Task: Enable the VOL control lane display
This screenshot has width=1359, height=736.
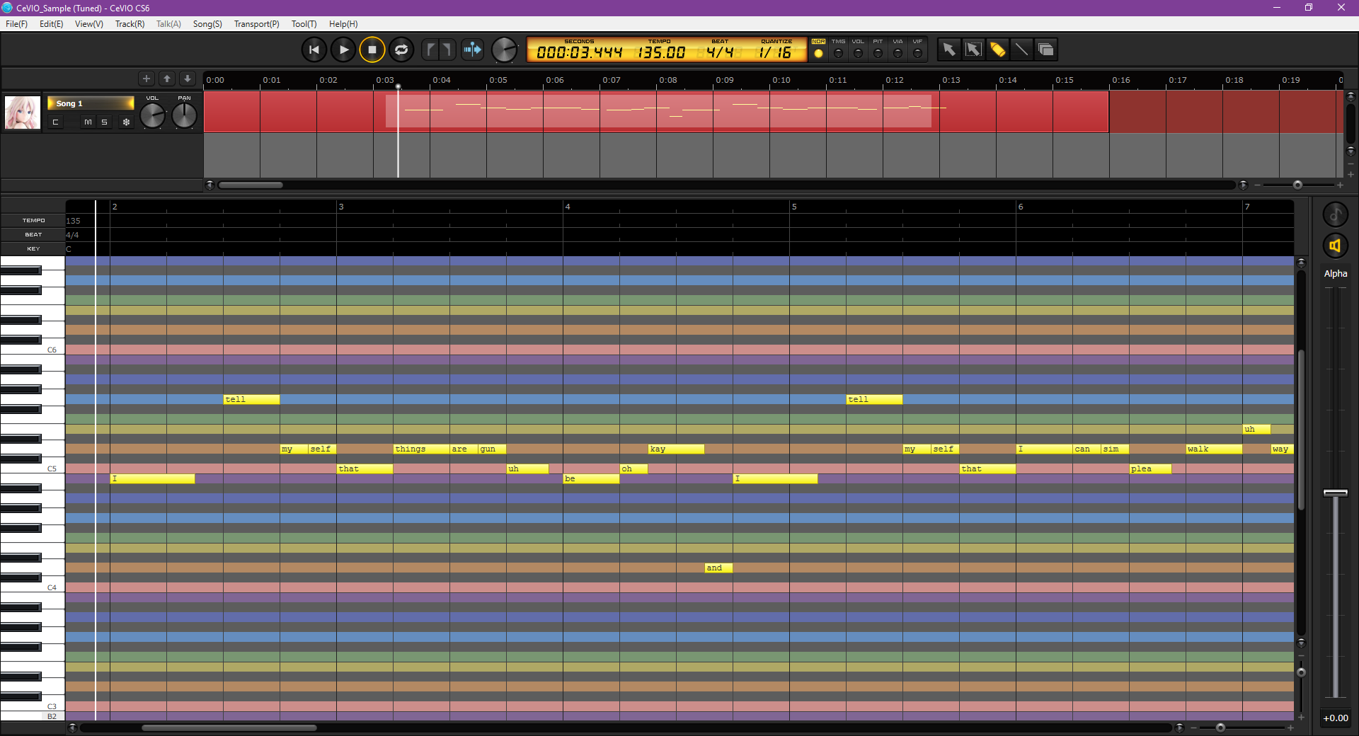Action: click(x=858, y=50)
